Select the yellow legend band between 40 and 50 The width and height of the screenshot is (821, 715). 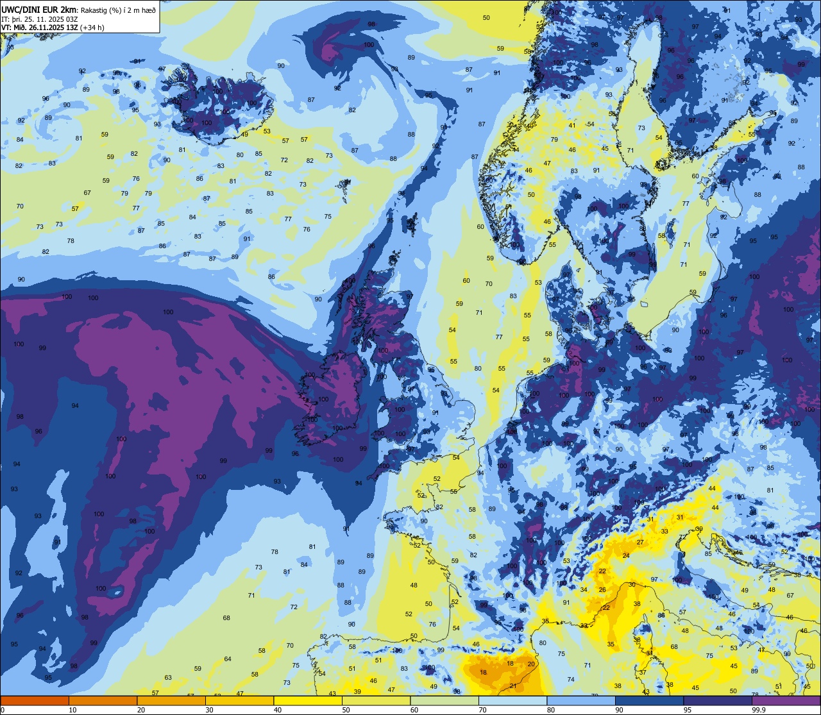(308, 700)
